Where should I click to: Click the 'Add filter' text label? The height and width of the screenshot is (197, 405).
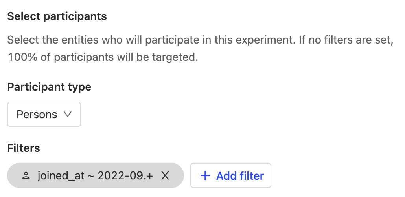(240, 176)
